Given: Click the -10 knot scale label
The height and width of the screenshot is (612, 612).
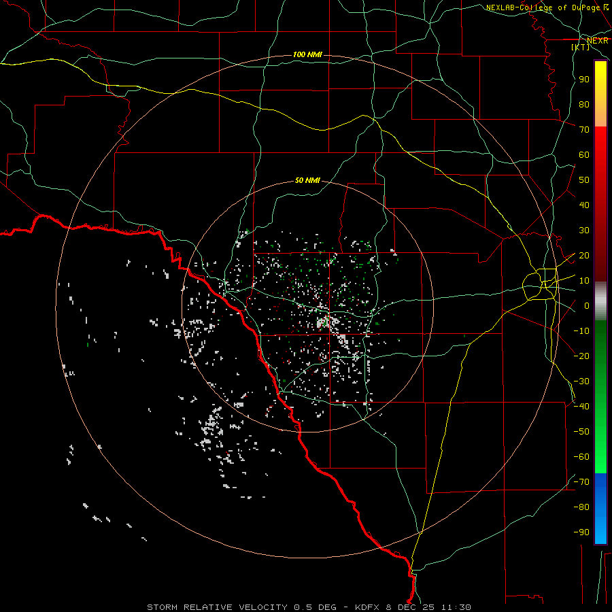Looking at the screenshot, I should (581, 331).
